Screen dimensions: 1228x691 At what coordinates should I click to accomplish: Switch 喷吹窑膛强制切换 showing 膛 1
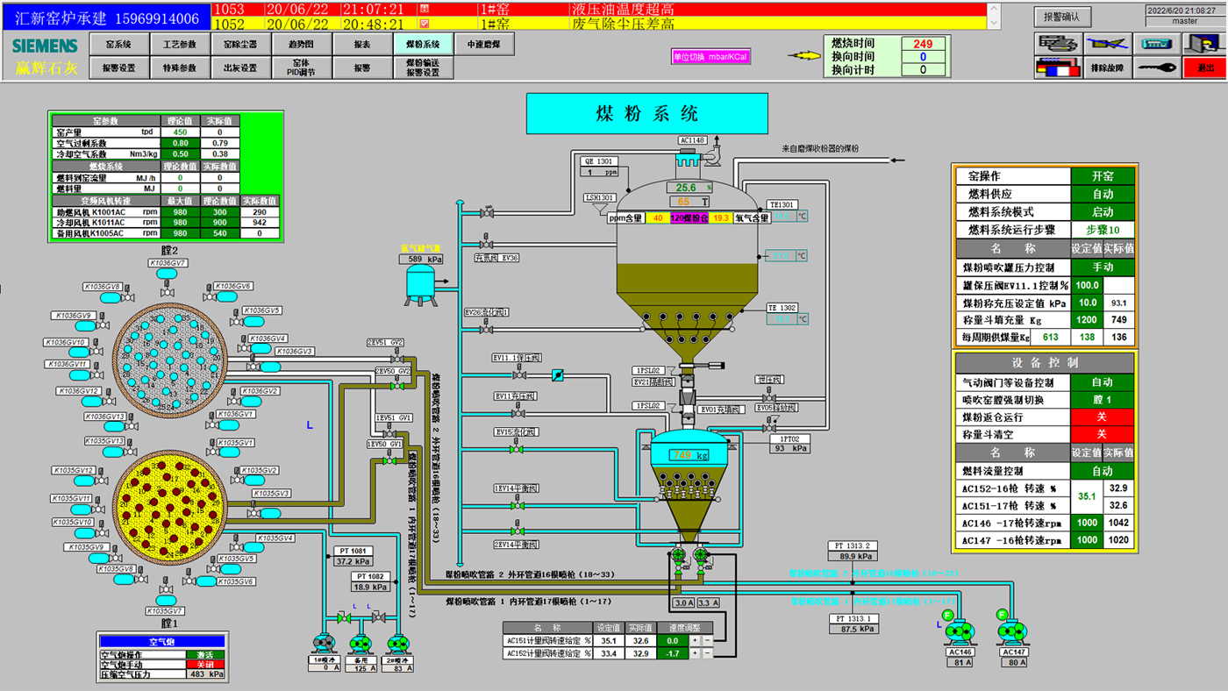[x=1103, y=401]
